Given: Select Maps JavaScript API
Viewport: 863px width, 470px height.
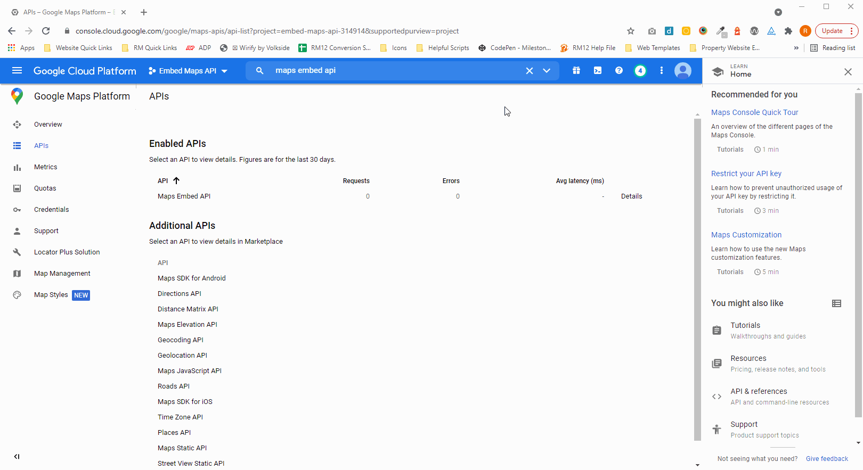Looking at the screenshot, I should (x=189, y=371).
